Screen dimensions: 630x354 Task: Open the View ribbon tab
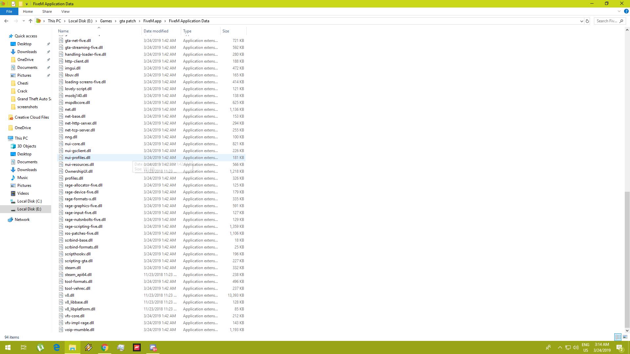pos(65,11)
